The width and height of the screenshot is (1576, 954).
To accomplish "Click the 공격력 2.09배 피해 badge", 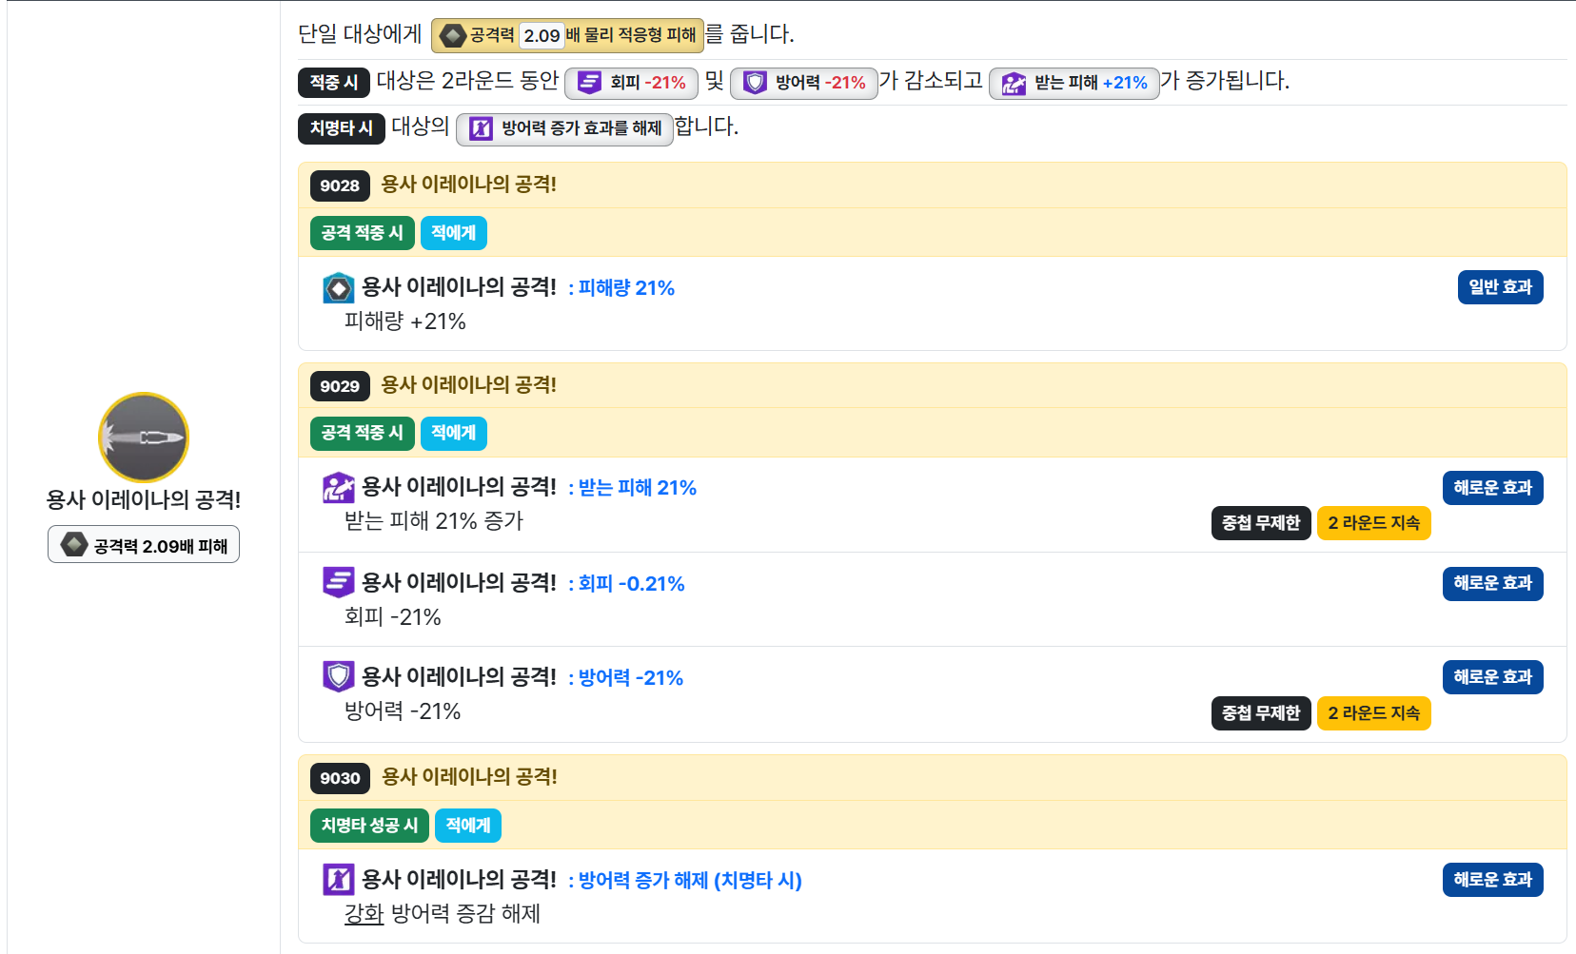I will point(144,545).
